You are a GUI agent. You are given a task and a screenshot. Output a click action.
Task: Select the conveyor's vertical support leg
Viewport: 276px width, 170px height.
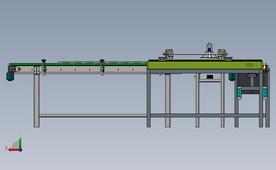pyautogui.click(x=37, y=100)
